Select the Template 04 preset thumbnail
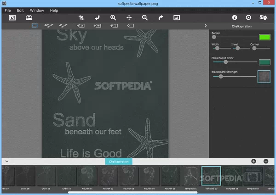Image resolution: width=276 pixels, height=195 pixels. (253, 176)
